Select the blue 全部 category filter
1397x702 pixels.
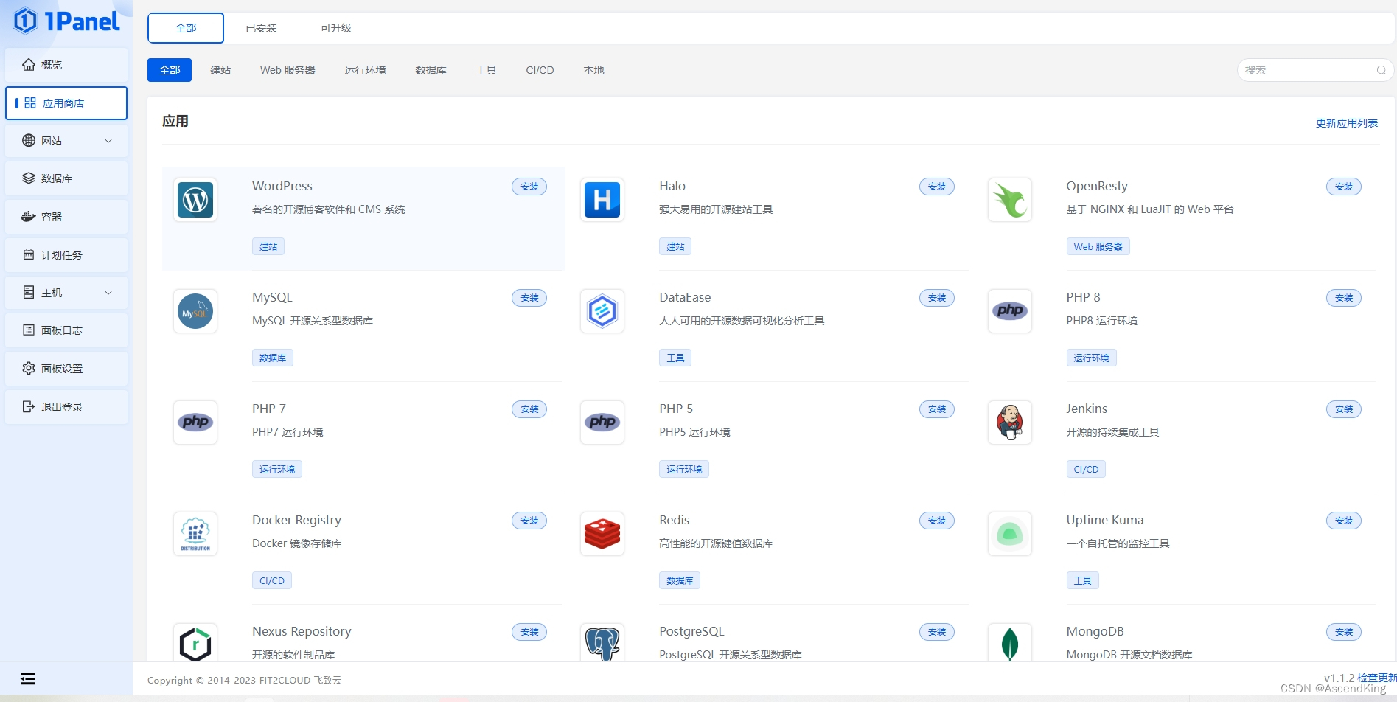pos(170,70)
